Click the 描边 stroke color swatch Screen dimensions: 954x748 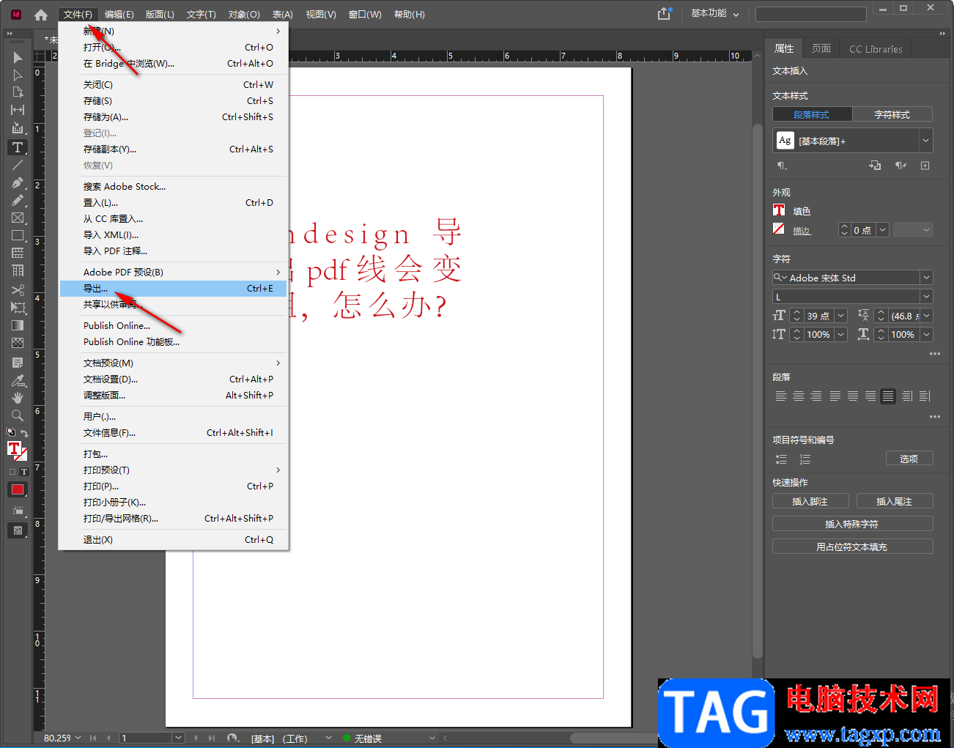click(x=779, y=229)
